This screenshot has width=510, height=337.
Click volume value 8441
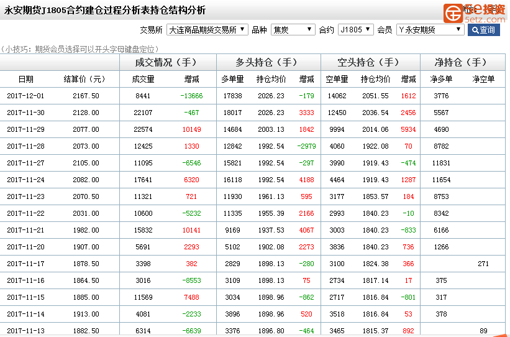click(143, 96)
